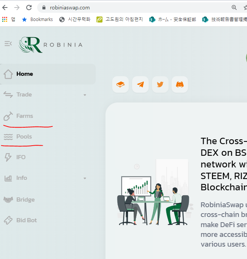Viewport: 247px width, 259px height.
Task: Click the Pools waves icon
Action: click(x=8, y=137)
